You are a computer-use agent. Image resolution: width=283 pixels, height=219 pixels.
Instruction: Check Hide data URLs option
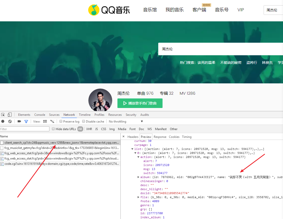coord(53,129)
